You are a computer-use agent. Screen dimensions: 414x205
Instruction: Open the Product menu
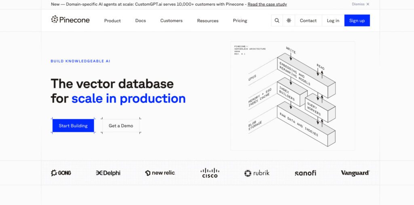(112, 21)
